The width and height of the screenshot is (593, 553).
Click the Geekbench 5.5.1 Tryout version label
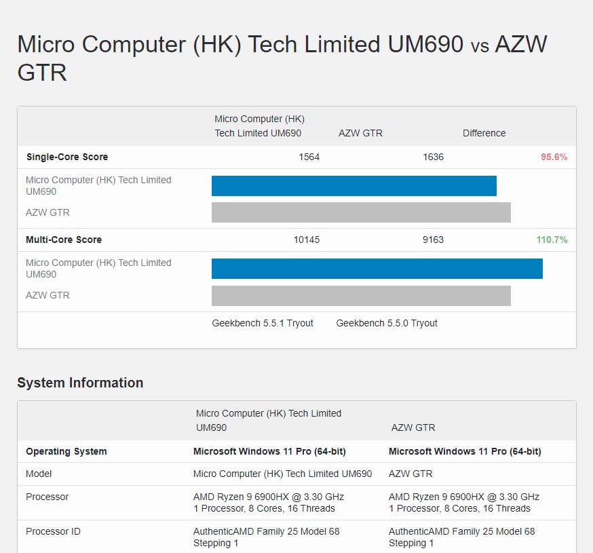point(263,323)
